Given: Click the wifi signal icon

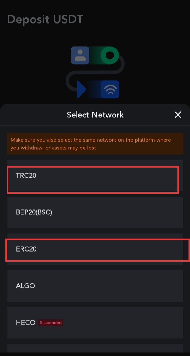Looking at the screenshot, I should [110, 90].
